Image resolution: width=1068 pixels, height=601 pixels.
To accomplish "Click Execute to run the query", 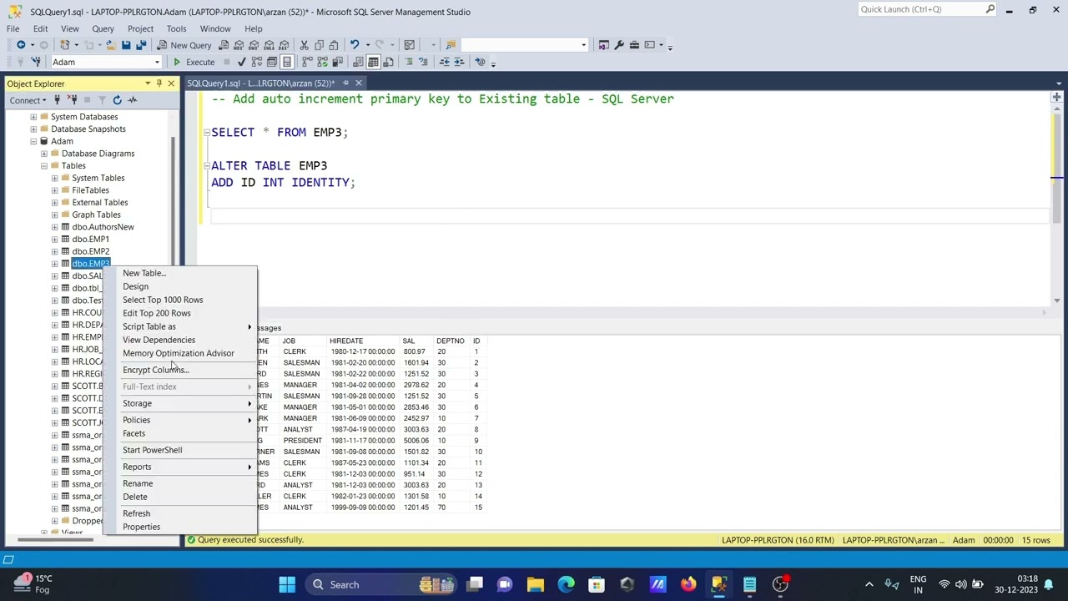I will pos(194,62).
